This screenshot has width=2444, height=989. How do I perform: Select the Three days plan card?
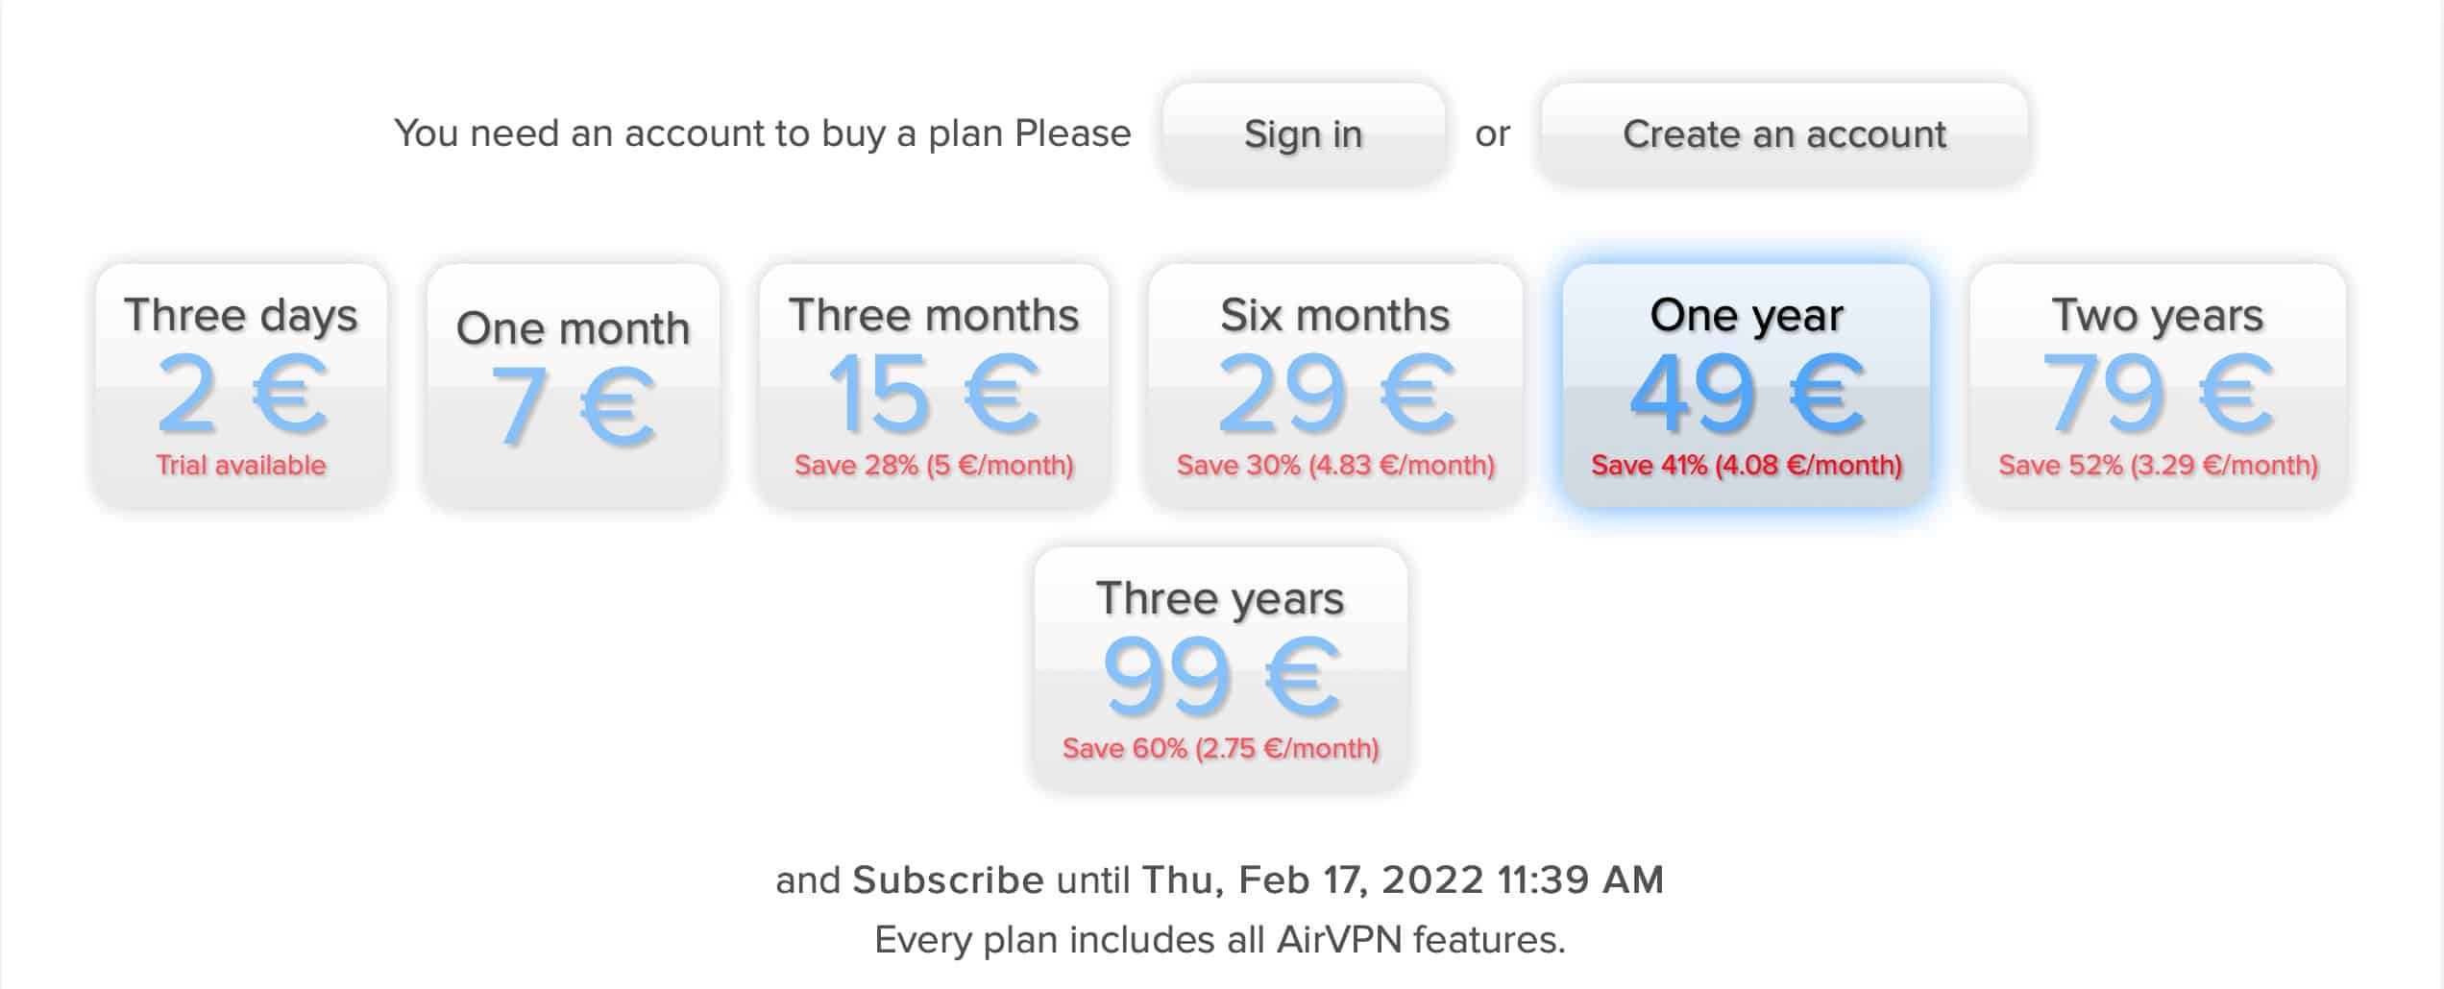[241, 385]
